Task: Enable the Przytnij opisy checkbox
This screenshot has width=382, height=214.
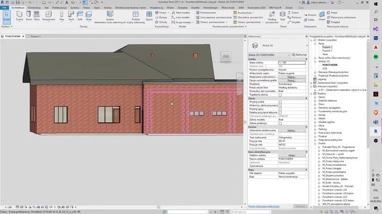Action: (280, 109)
